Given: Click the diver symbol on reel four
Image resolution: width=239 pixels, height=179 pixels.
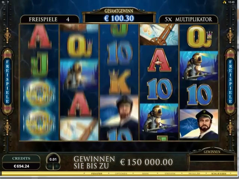Looking at the screenshot, I should tap(159, 118).
